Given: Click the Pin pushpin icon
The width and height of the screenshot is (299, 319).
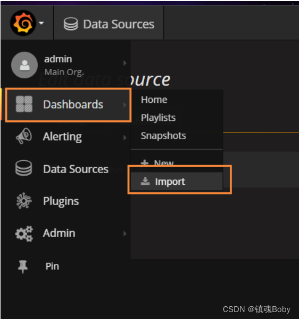Looking at the screenshot, I should (23, 266).
